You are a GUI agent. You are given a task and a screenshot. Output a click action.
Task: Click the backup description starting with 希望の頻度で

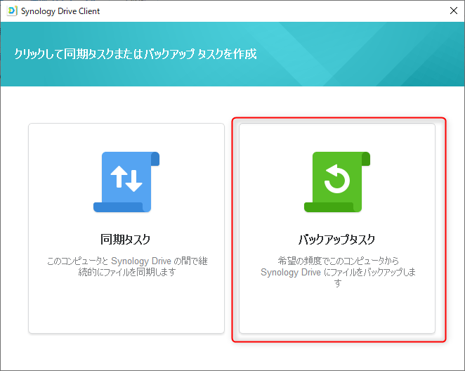tap(338, 272)
